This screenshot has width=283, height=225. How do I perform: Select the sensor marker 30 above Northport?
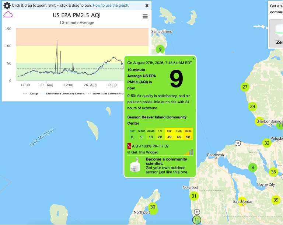pyautogui.click(x=153, y=207)
